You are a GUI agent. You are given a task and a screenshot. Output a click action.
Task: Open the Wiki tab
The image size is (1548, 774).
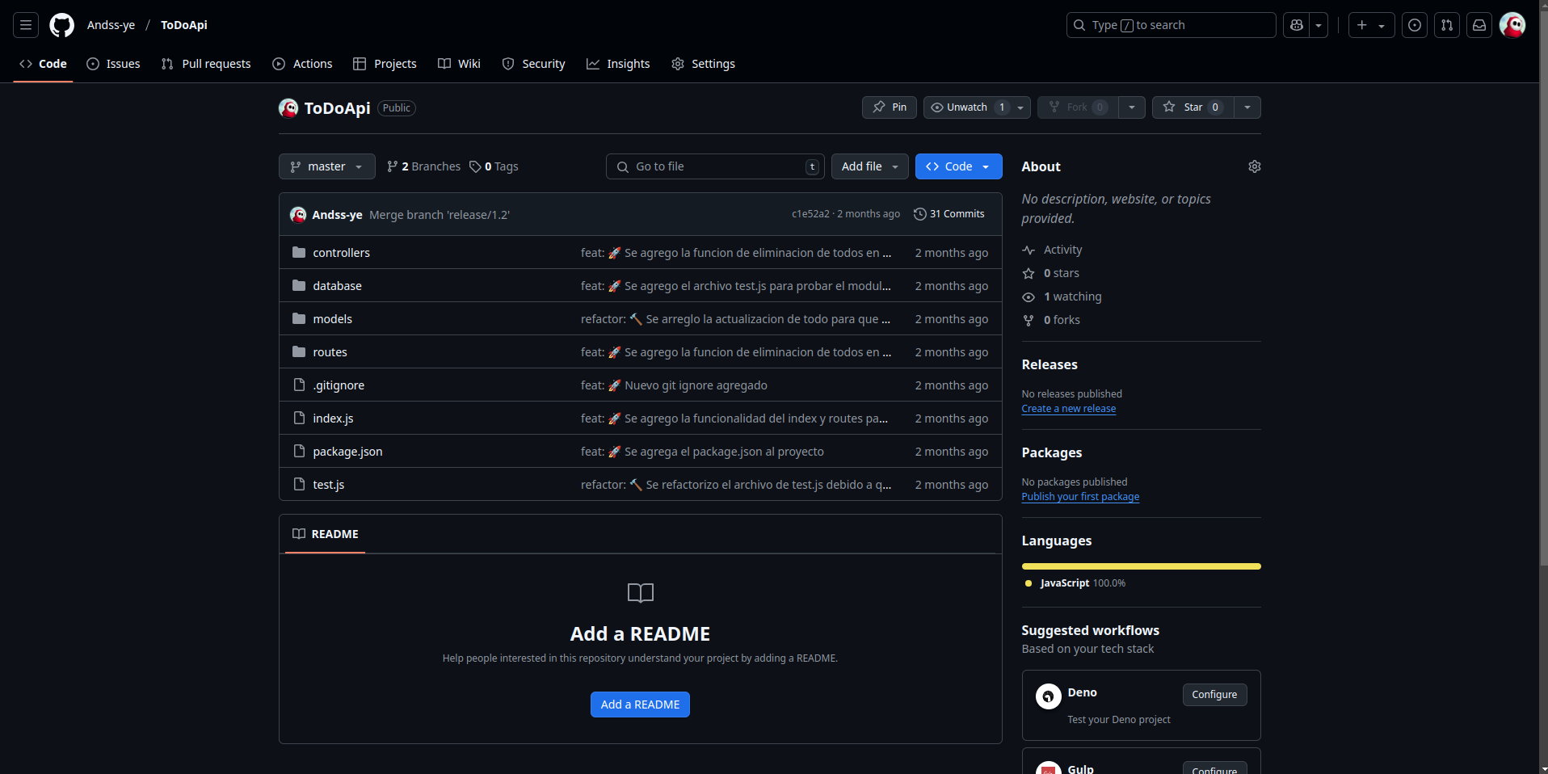click(x=459, y=64)
